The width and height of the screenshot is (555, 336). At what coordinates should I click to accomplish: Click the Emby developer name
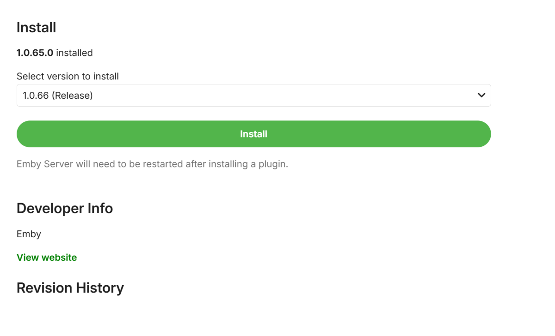[29, 234]
